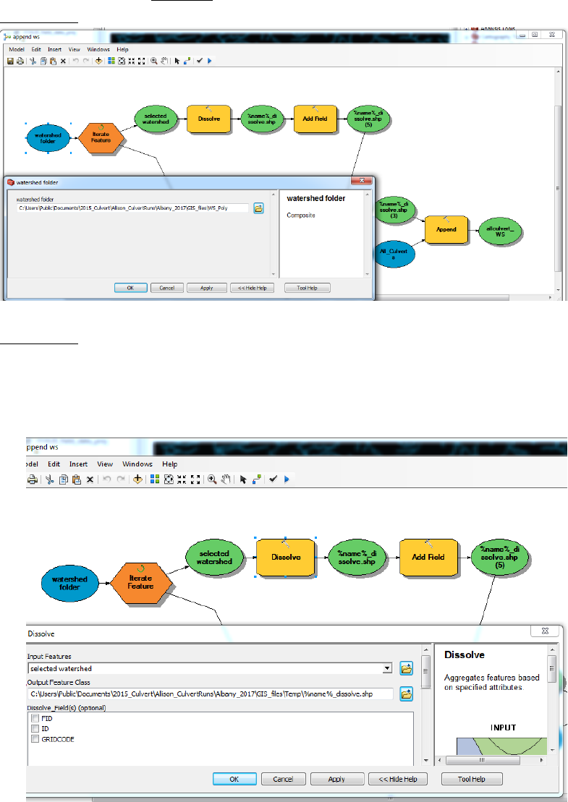The width and height of the screenshot is (568, 802).
Task: Click Add Data icon in Dissolve-dialog ModelBuilder window
Action: 137,479
